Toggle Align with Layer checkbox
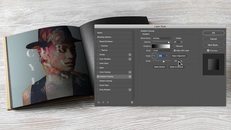This screenshot has width=231, height=130. (175, 51)
